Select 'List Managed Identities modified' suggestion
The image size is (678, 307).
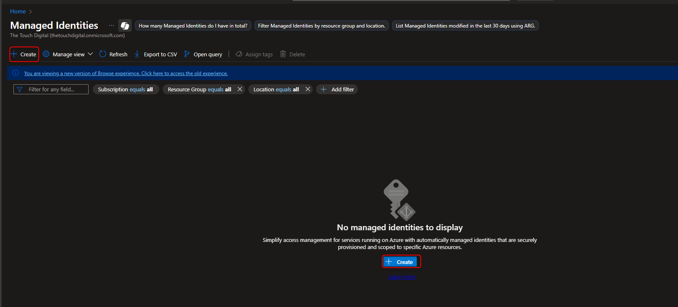[465, 26]
